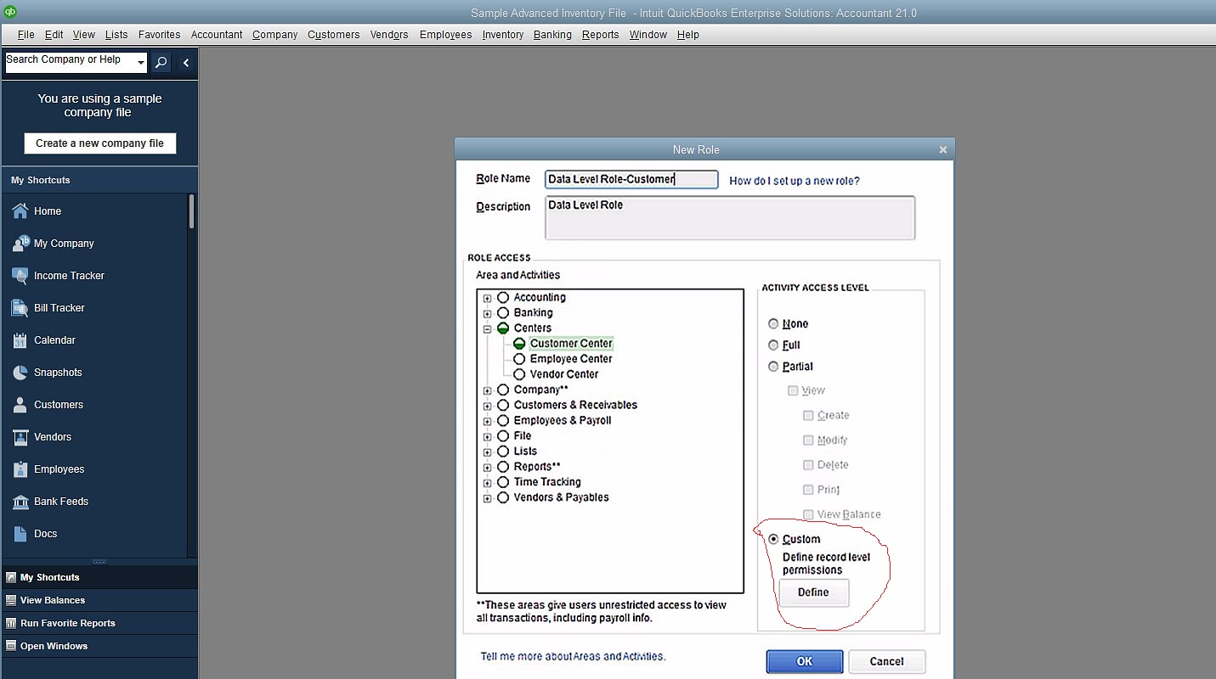1216x679 pixels.
Task: Click the search magnifier icon
Action: (161, 62)
